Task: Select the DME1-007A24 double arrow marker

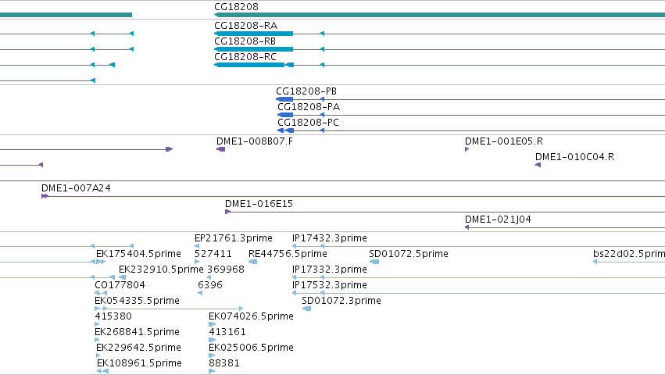Action: pyautogui.click(x=45, y=196)
